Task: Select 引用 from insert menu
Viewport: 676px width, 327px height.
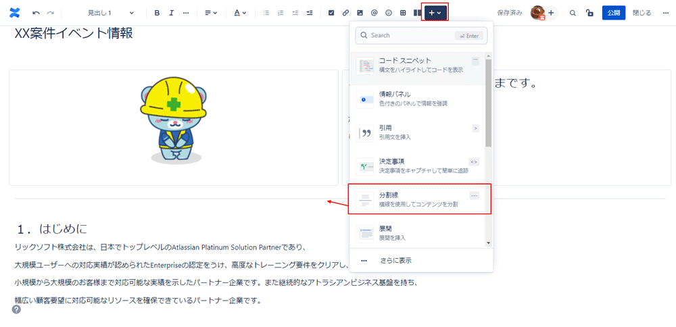Action: [418, 132]
